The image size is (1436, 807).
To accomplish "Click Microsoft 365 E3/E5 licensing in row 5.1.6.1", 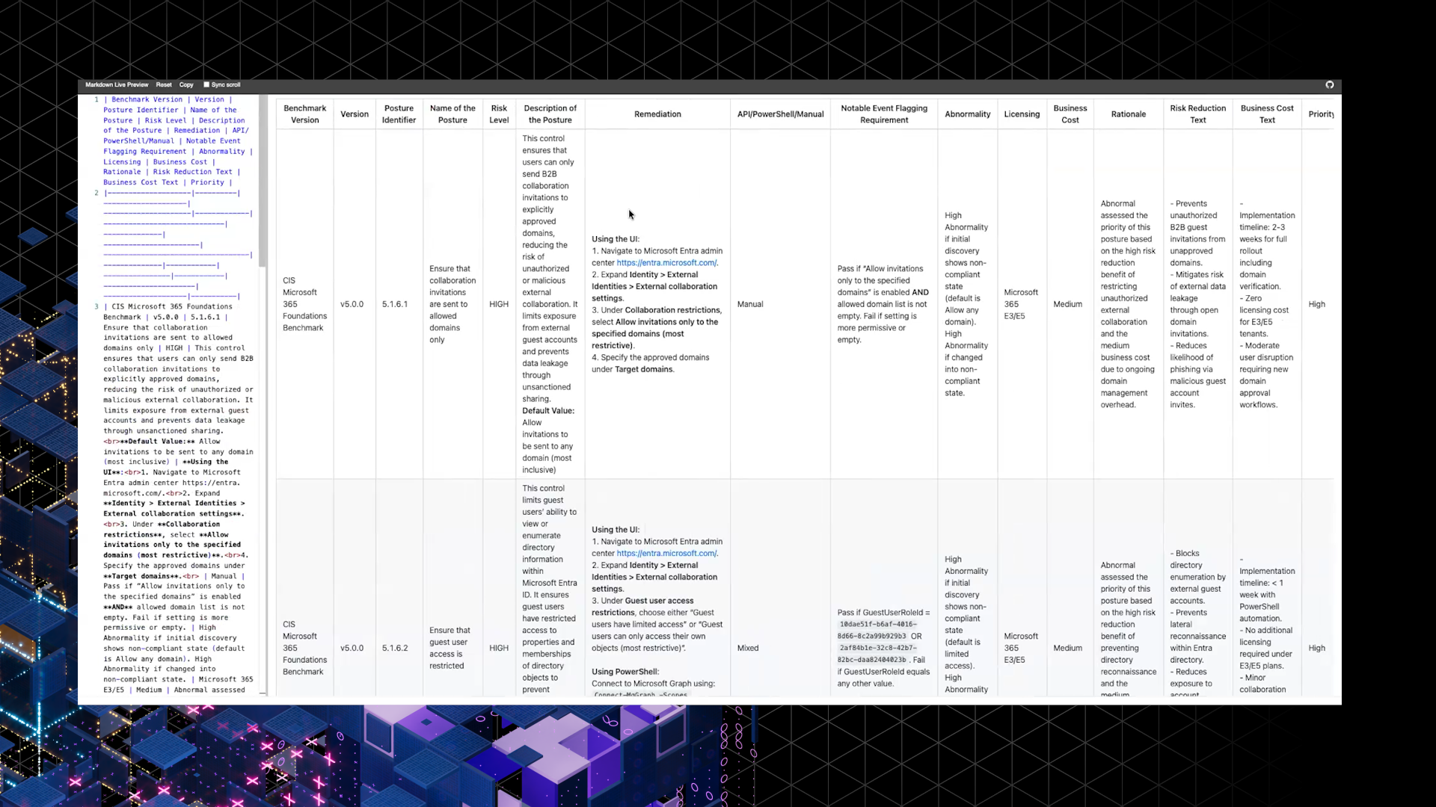I will 1021,305.
